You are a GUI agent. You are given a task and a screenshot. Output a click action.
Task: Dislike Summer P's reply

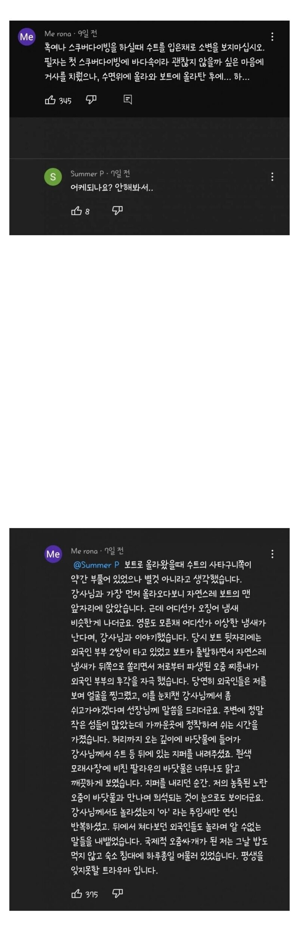(117, 211)
